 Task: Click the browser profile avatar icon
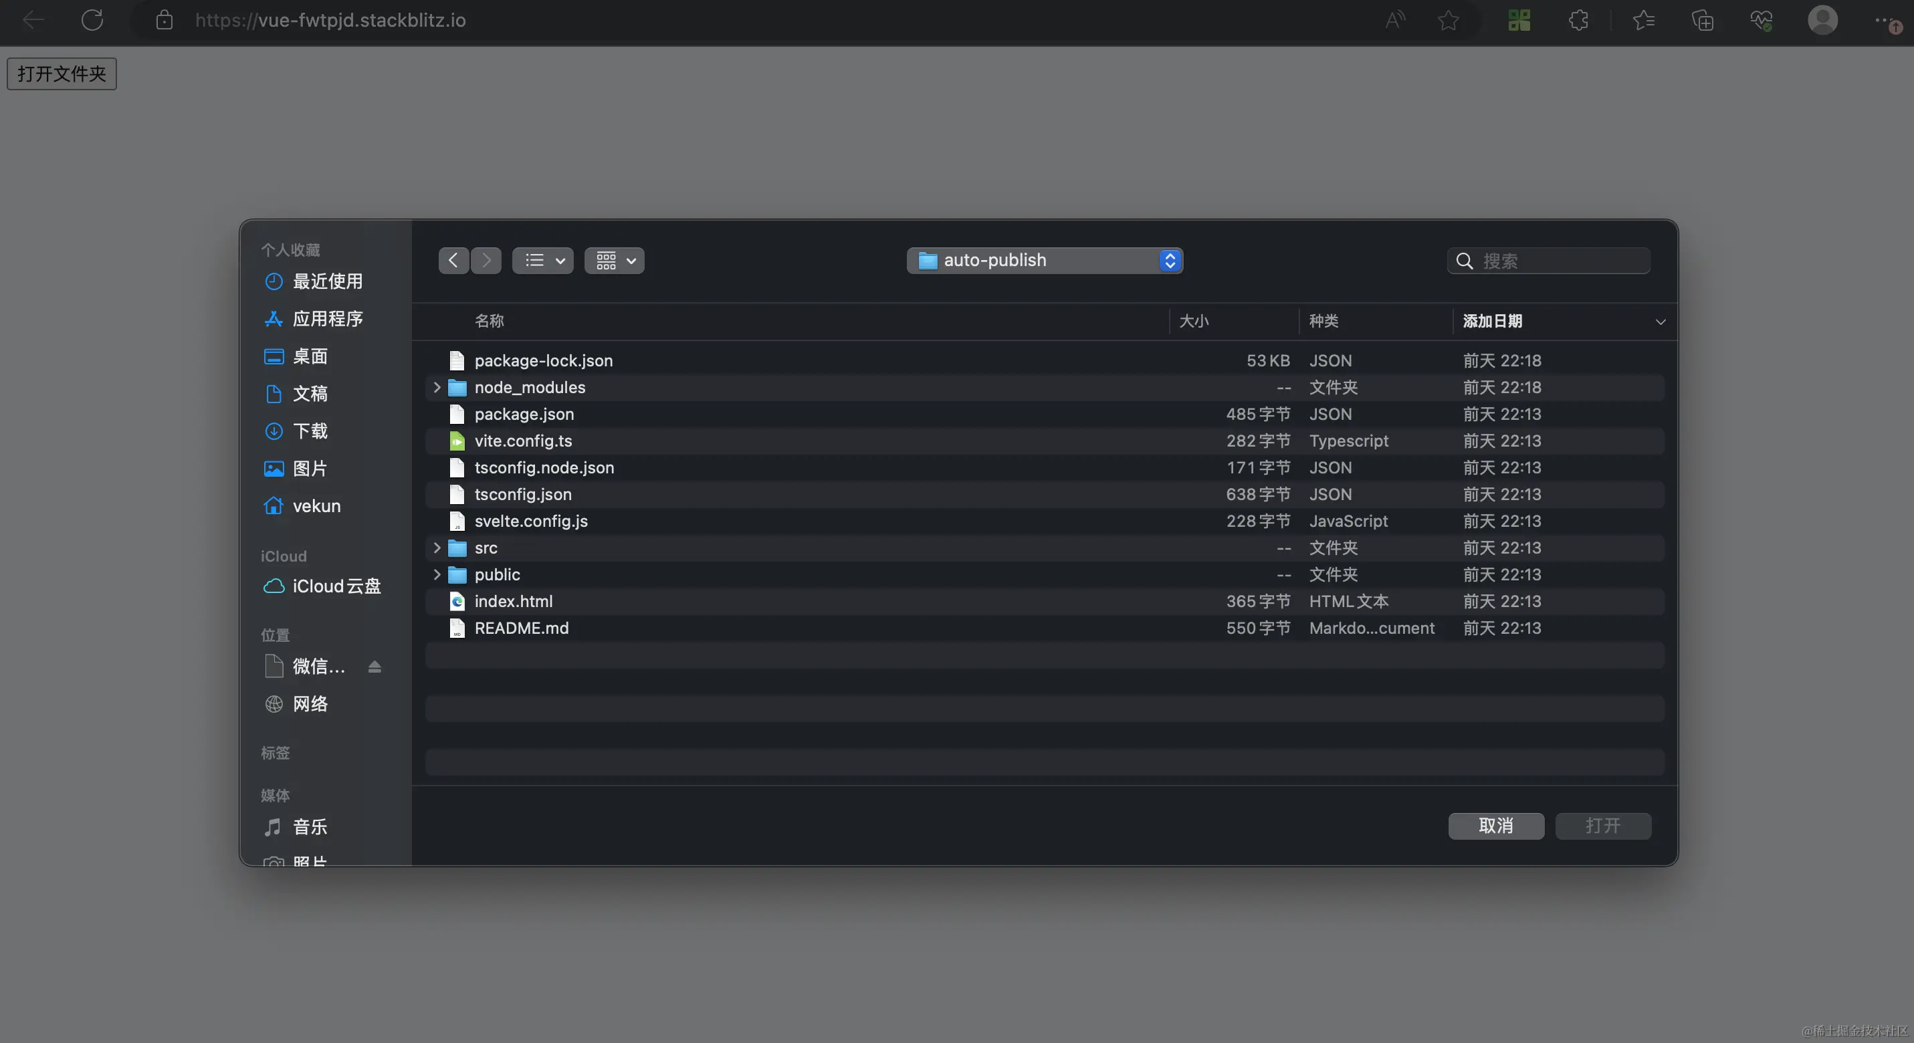[1822, 20]
